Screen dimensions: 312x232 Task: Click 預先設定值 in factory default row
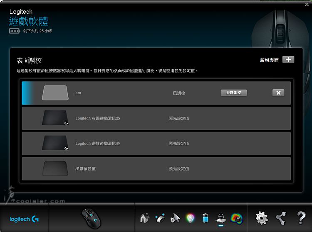click(x=179, y=169)
